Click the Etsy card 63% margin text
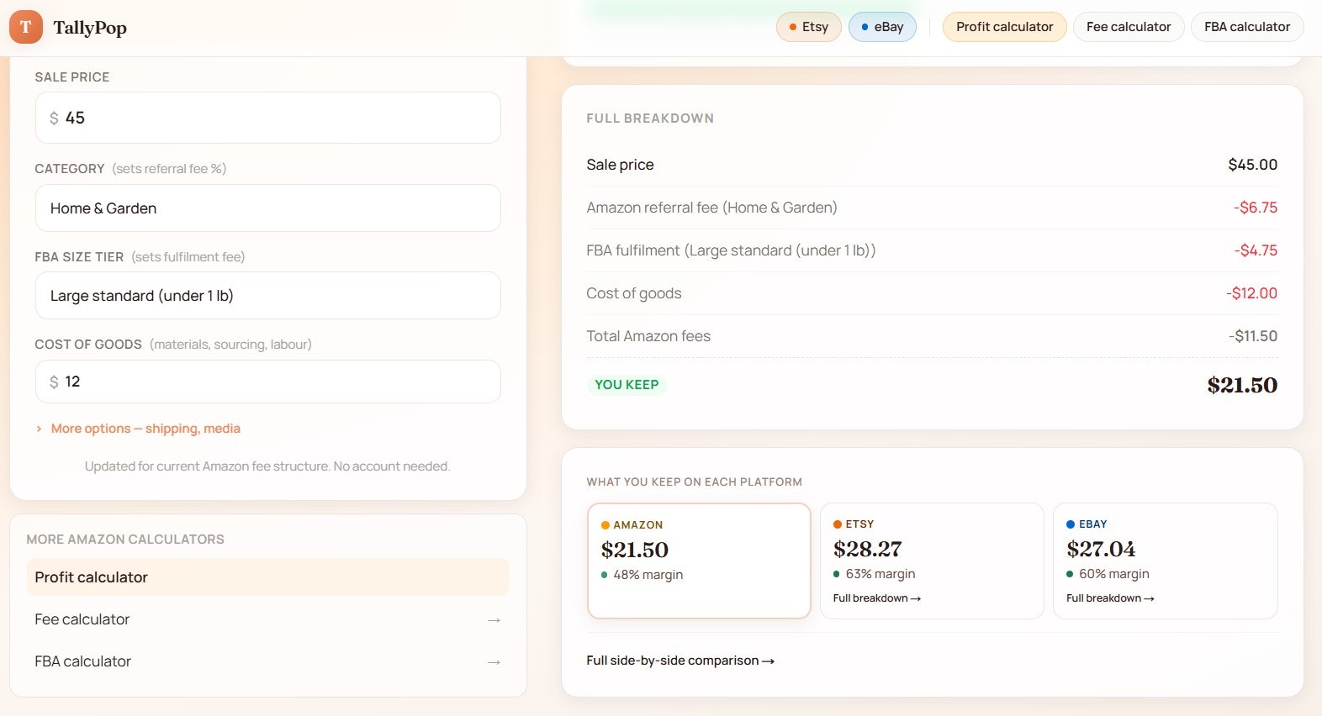The width and height of the screenshot is (1322, 716). coord(880,574)
